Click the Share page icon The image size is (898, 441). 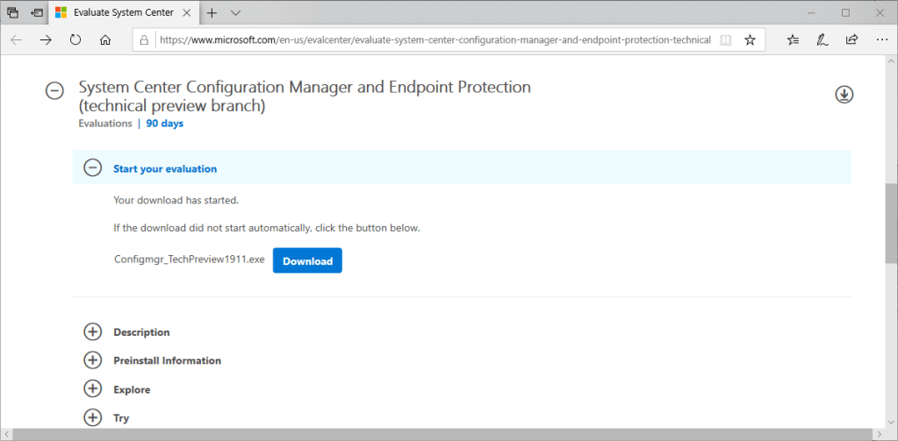click(851, 39)
